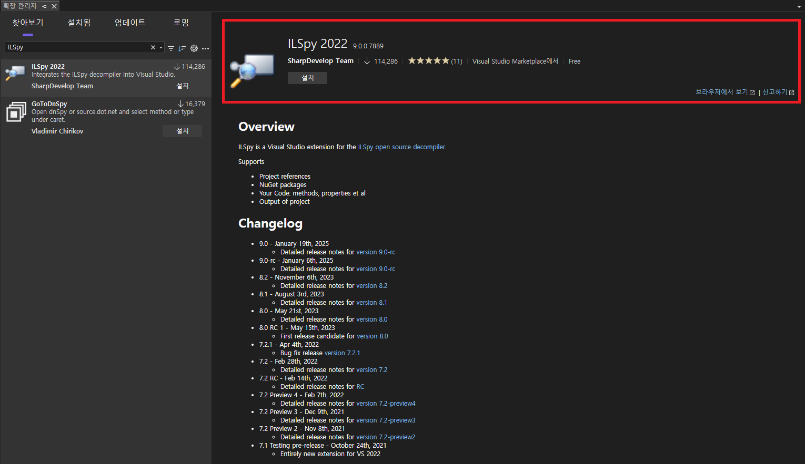Click the Changelog heading
The height and width of the screenshot is (464, 805).
(x=270, y=224)
